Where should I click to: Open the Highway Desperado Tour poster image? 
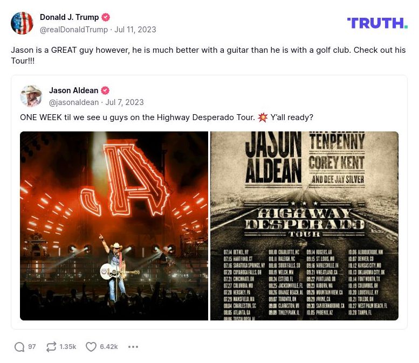(304, 226)
